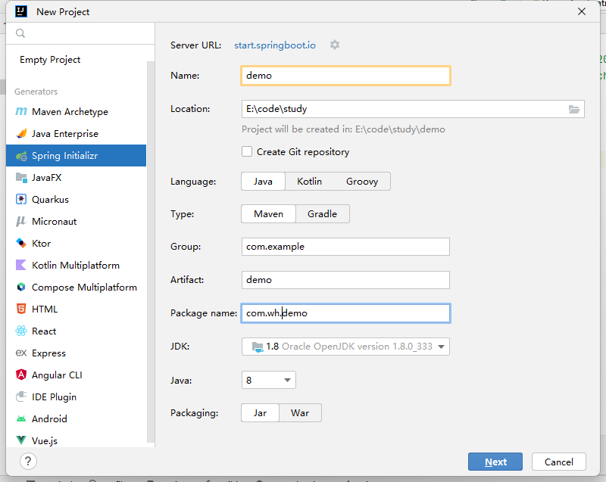Click the Quarkus generator icon
Image resolution: width=606 pixels, height=482 pixels.
[x=21, y=200]
